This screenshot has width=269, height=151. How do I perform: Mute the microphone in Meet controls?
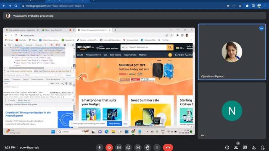(x=100, y=147)
